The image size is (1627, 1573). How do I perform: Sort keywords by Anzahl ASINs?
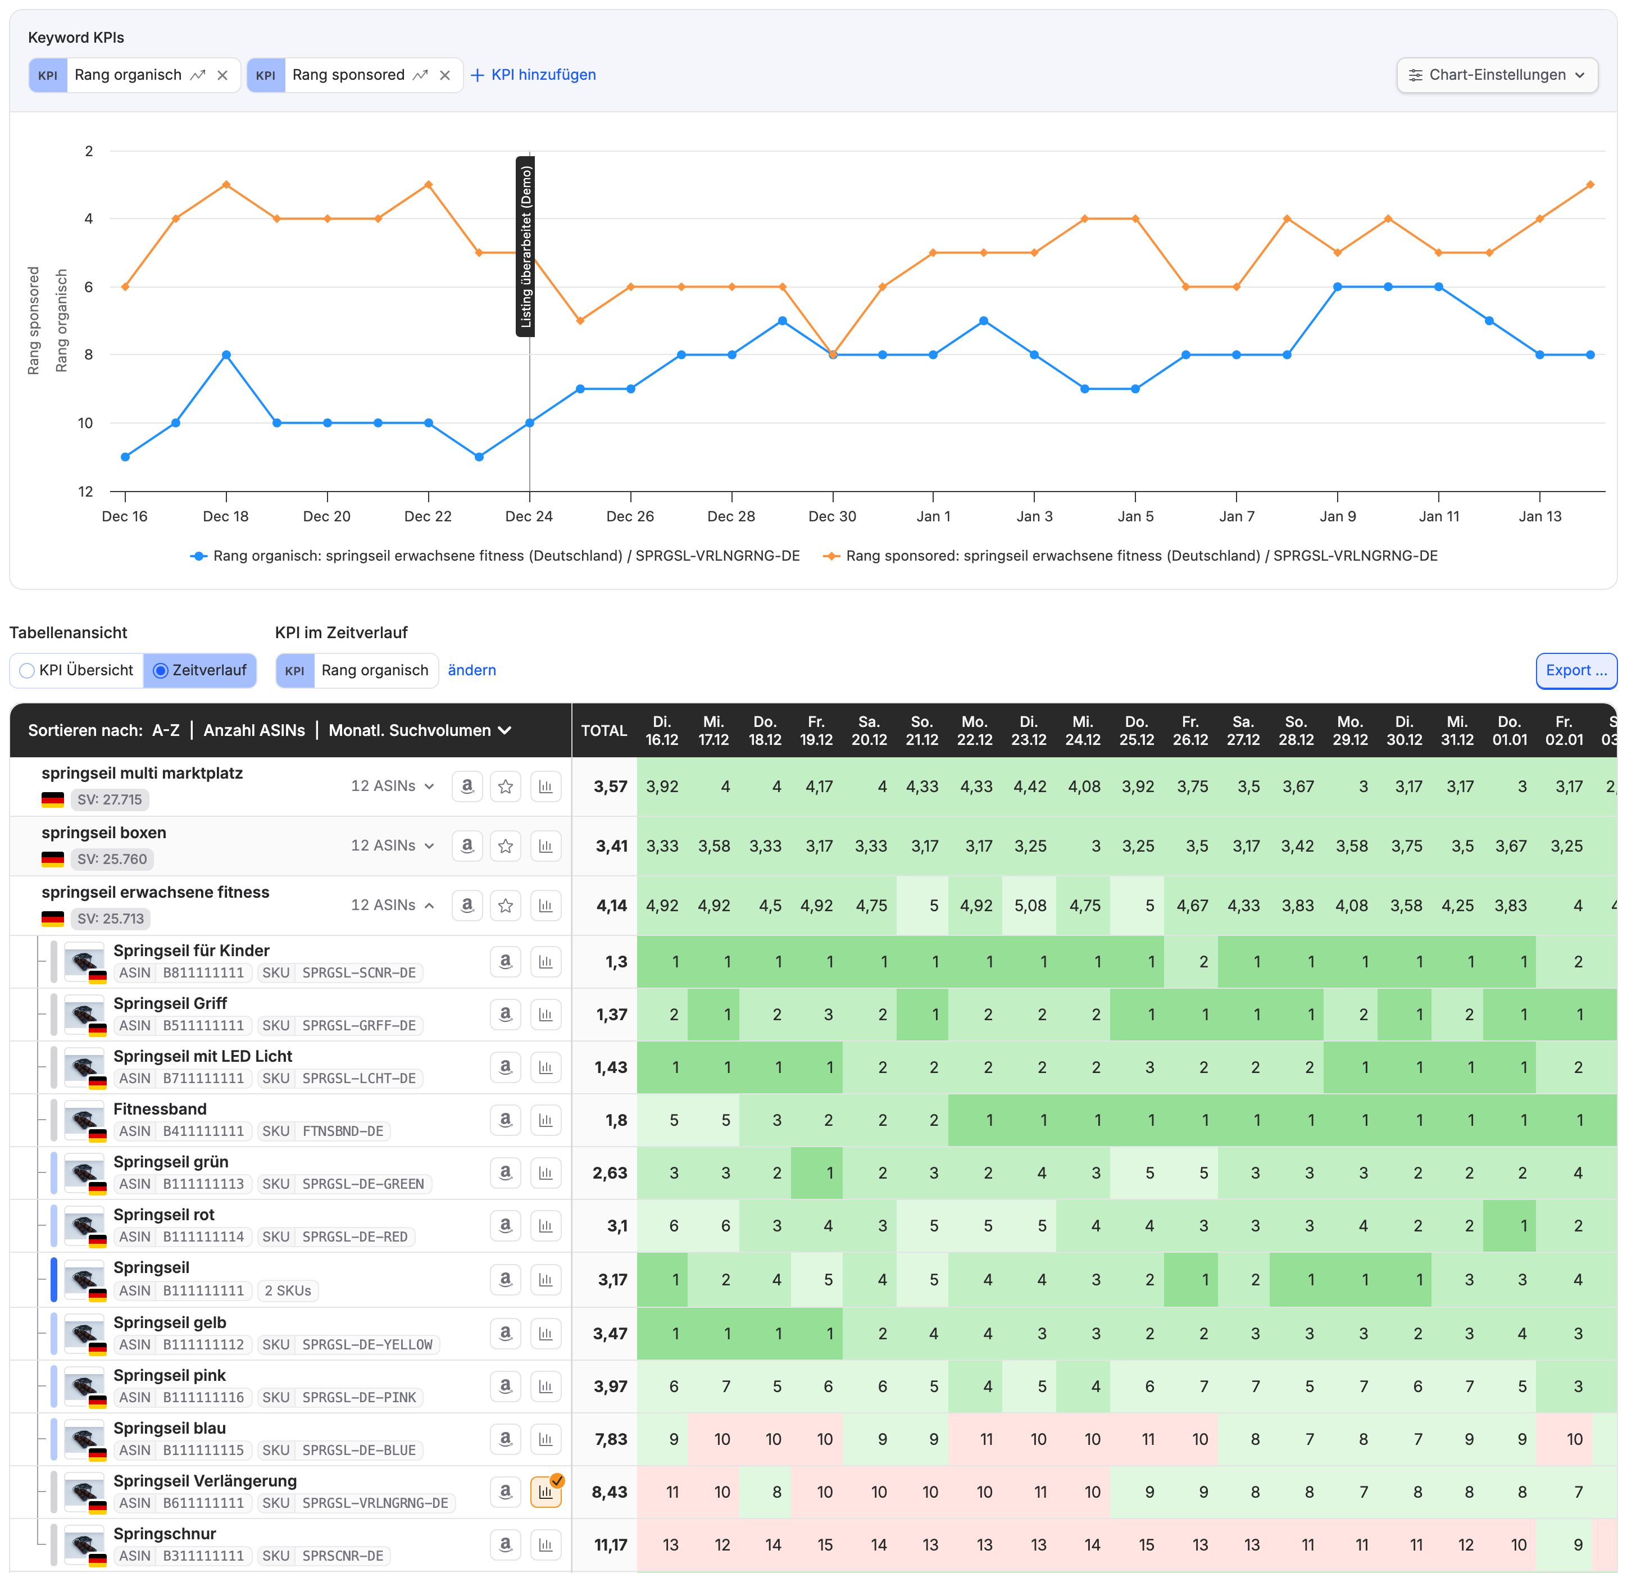254,730
